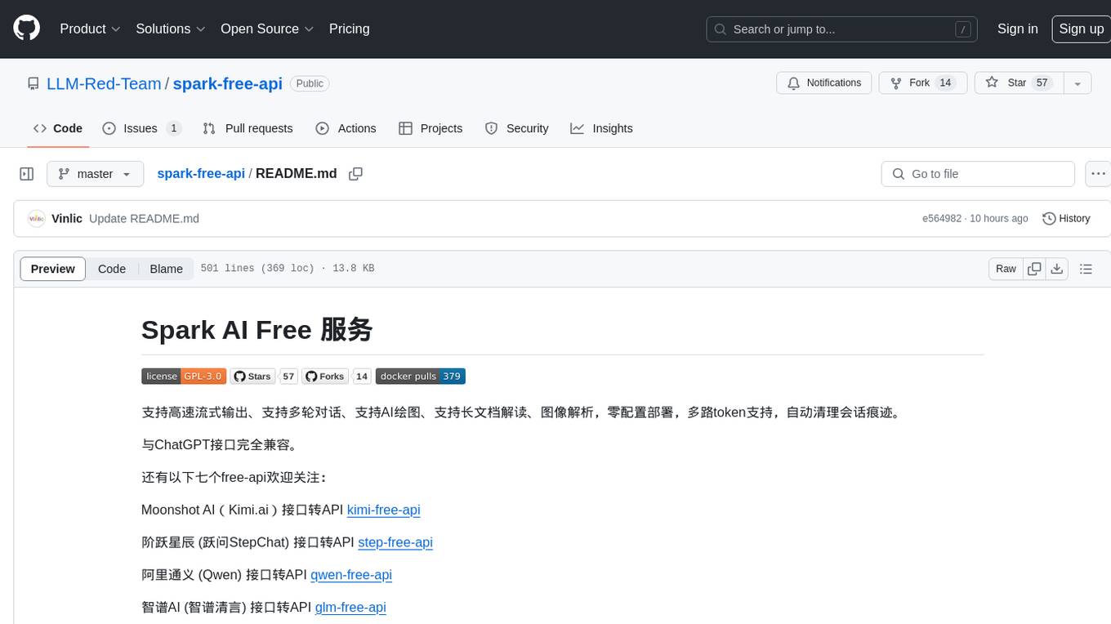The image size is (1111, 624).
Task: Switch to the Projects tab
Action: click(431, 128)
